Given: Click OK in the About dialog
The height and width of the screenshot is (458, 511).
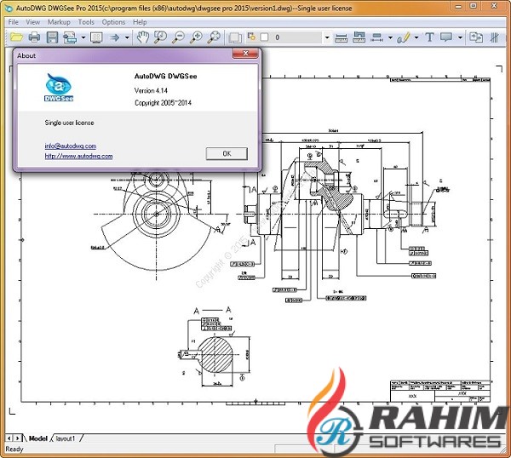Looking at the screenshot, I should 227,153.
